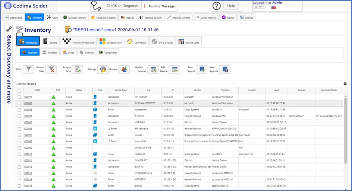This screenshot has height=191, width=352.
Task: Click the Inventory heading icon
Action: [19, 29]
